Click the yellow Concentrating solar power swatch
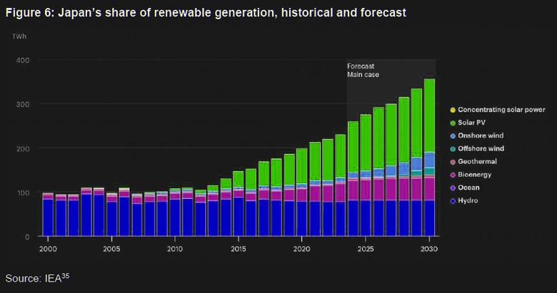 (453, 110)
